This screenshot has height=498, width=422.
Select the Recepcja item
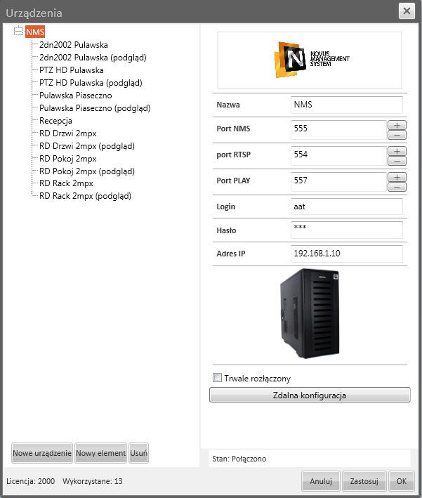point(55,121)
